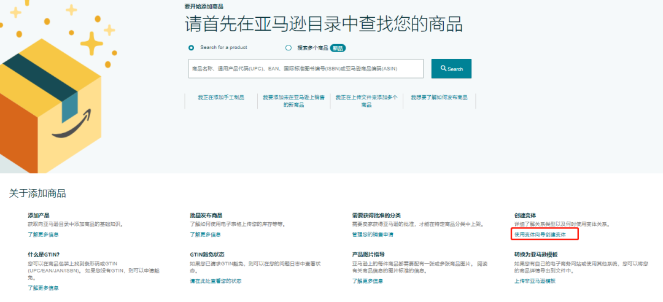The height and width of the screenshot is (302, 663).
Task: Click the 新品 badge next to 搜索多个商品
Action: pyautogui.click(x=338, y=48)
